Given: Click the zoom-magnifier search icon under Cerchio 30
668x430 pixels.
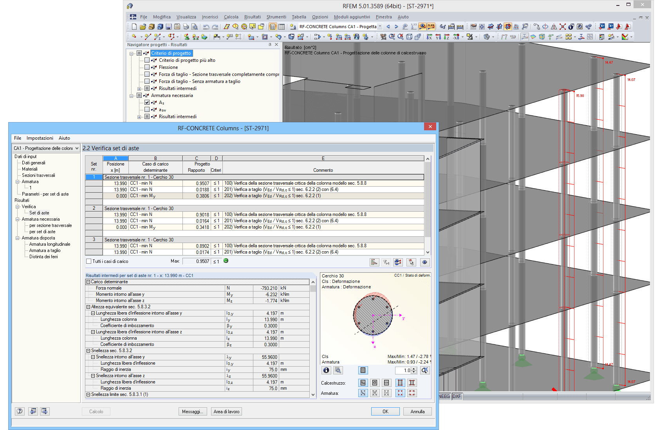Looking at the screenshot, I should pyautogui.click(x=338, y=370).
